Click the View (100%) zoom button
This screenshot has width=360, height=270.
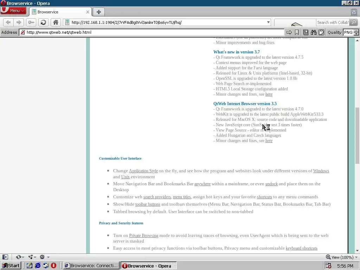click(x=340, y=257)
